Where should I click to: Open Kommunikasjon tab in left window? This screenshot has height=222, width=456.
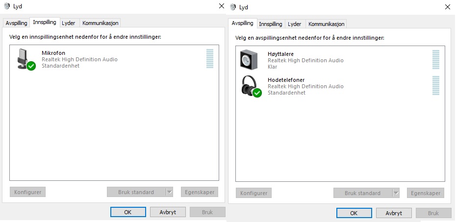[100, 23]
